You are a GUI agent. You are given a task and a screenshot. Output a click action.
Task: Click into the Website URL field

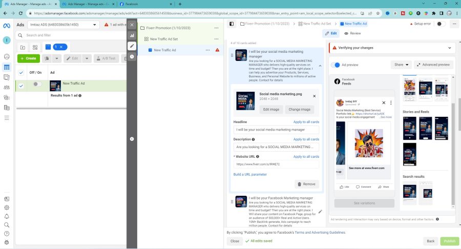pos(276,164)
